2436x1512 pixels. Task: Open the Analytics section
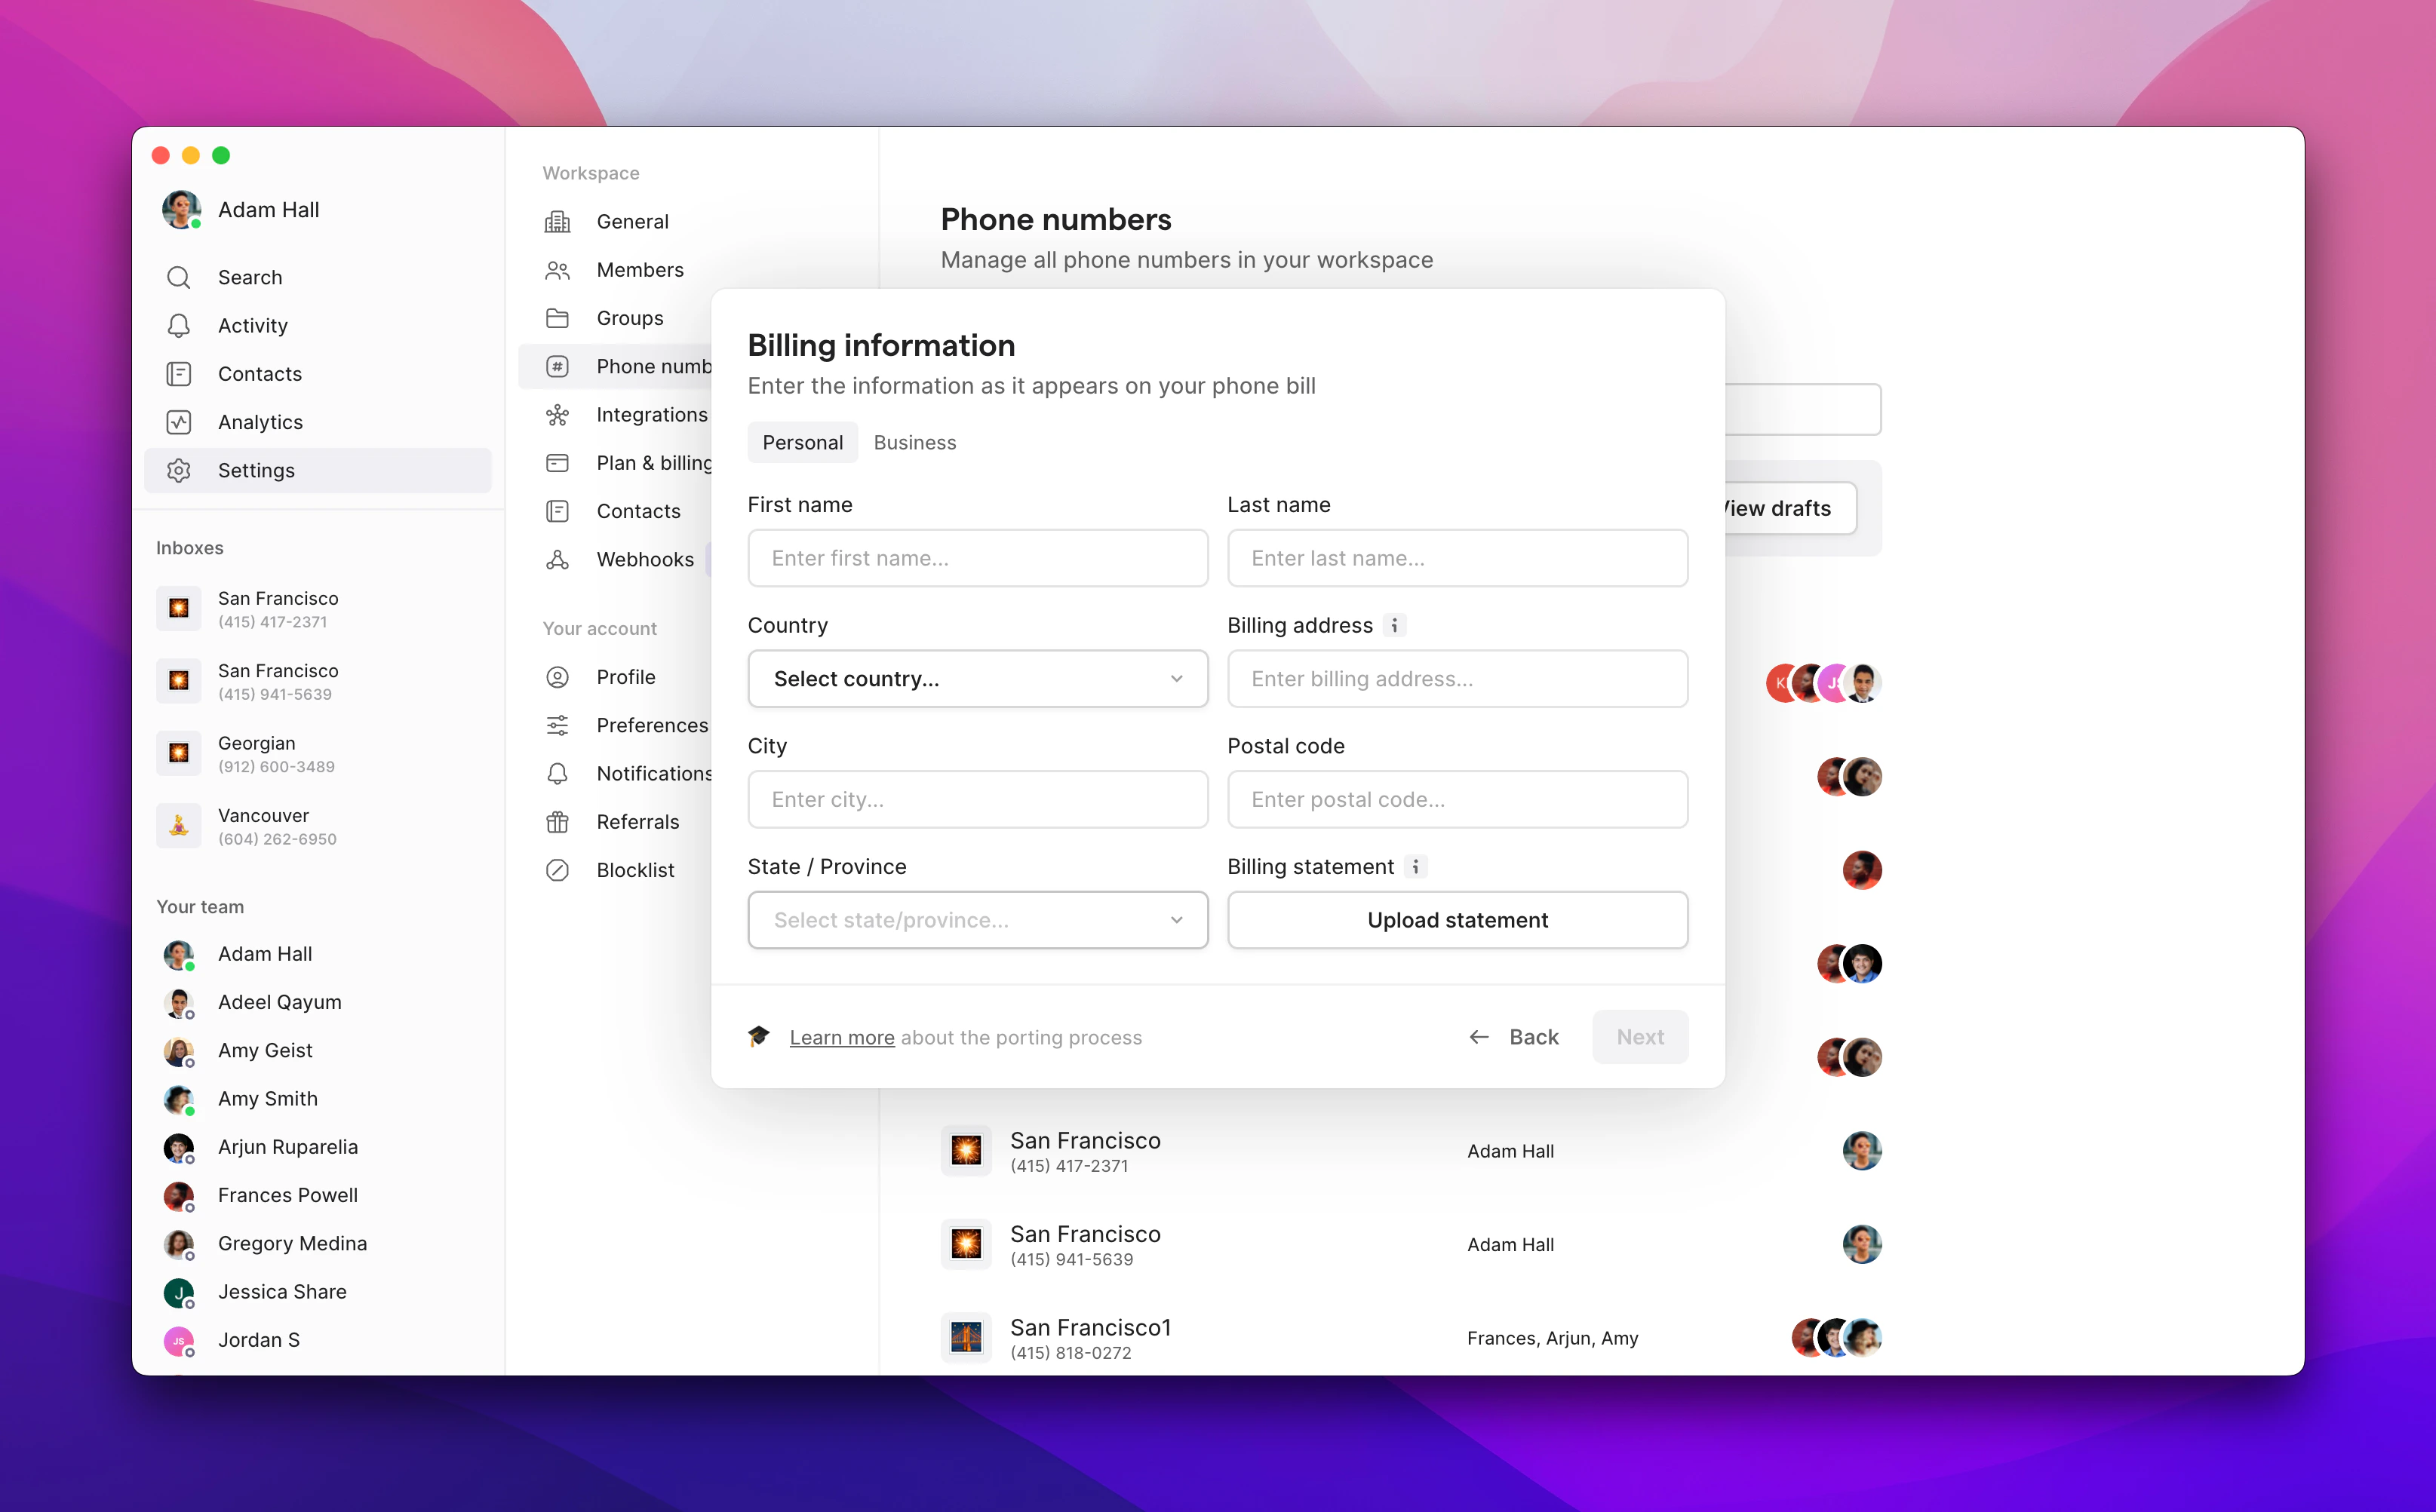tap(260, 421)
